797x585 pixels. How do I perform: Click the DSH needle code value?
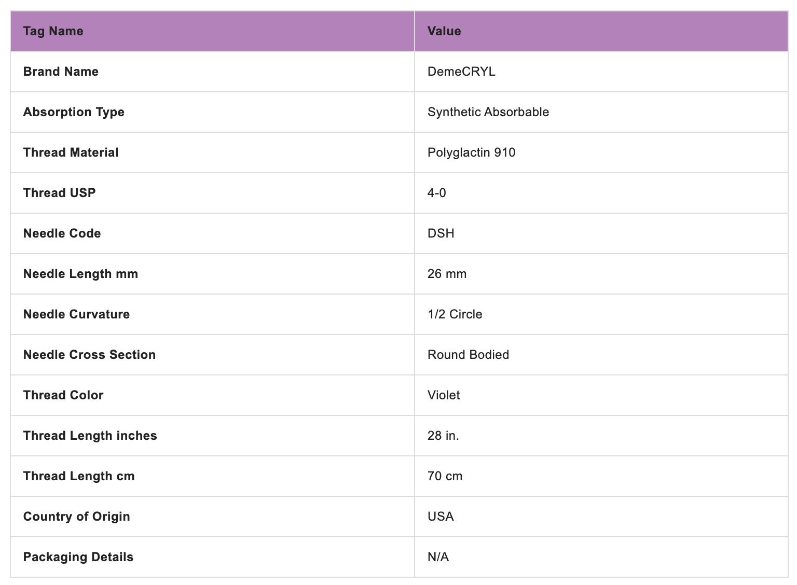[441, 233]
